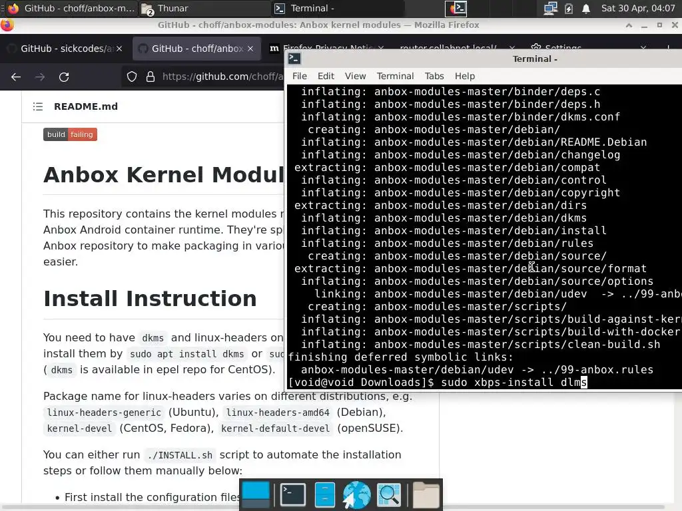682x511 pixels.
Task: Close the Settings tab in Firefox
Action: (x=643, y=48)
